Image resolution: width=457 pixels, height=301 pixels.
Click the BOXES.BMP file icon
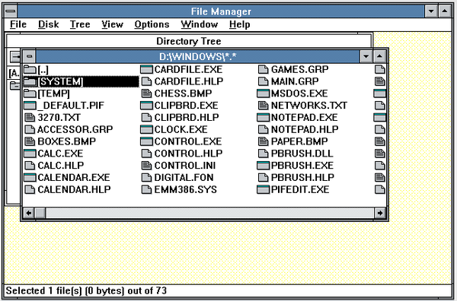coord(30,141)
